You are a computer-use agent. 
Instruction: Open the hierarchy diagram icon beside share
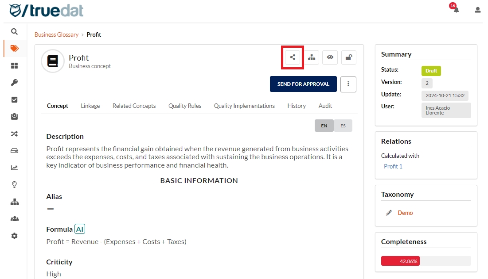312,57
